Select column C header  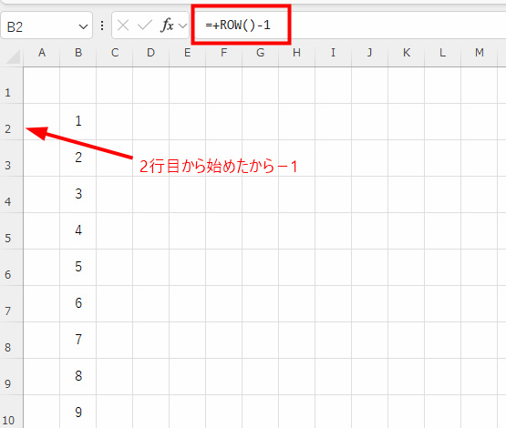click(115, 53)
